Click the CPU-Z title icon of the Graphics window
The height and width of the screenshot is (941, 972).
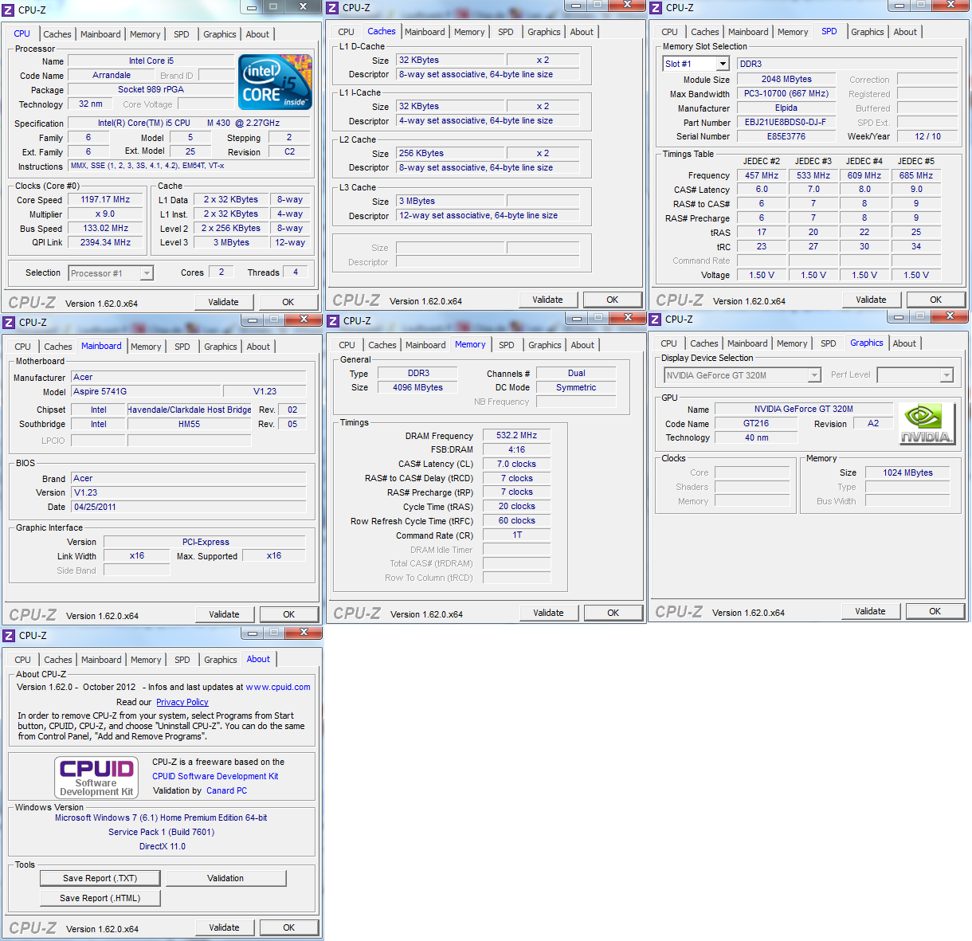(x=655, y=320)
